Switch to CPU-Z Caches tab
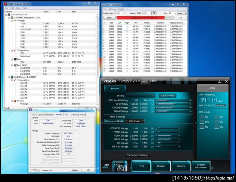 (x=41, y=115)
